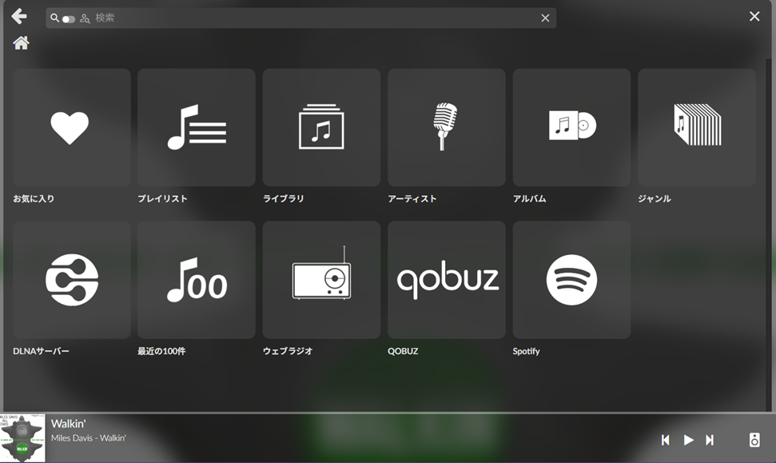776x463 pixels.
Task: Clear the search field with its X
Action: [x=545, y=18]
